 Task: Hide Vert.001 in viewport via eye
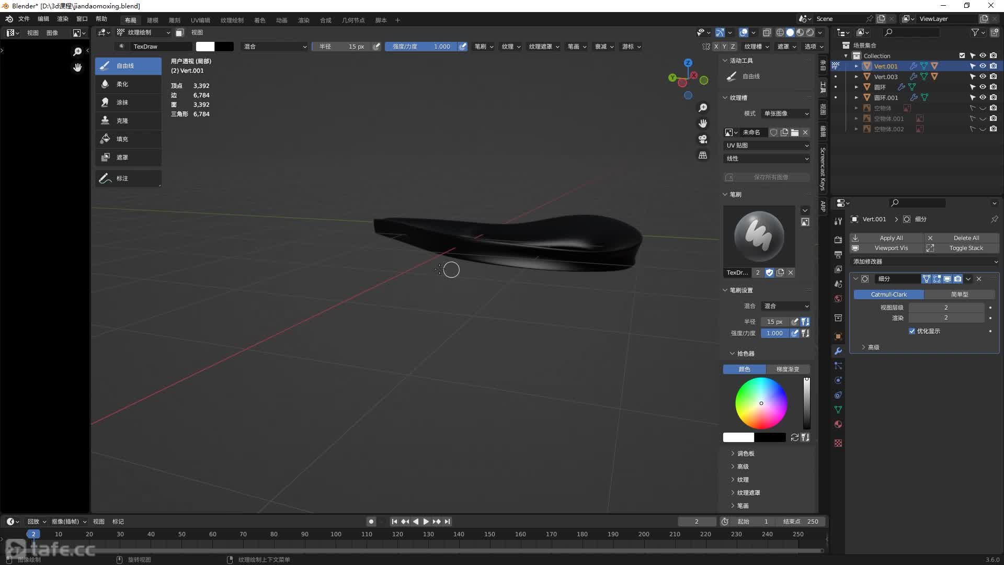click(983, 66)
